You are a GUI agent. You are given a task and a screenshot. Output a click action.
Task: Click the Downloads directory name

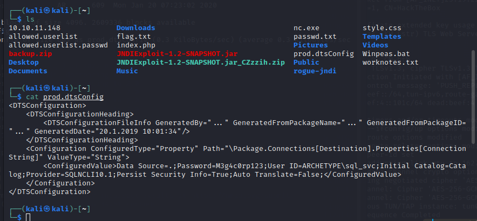(x=136, y=28)
